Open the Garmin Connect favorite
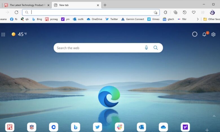Screen dimensions: 220x132 click(x=133, y=19)
